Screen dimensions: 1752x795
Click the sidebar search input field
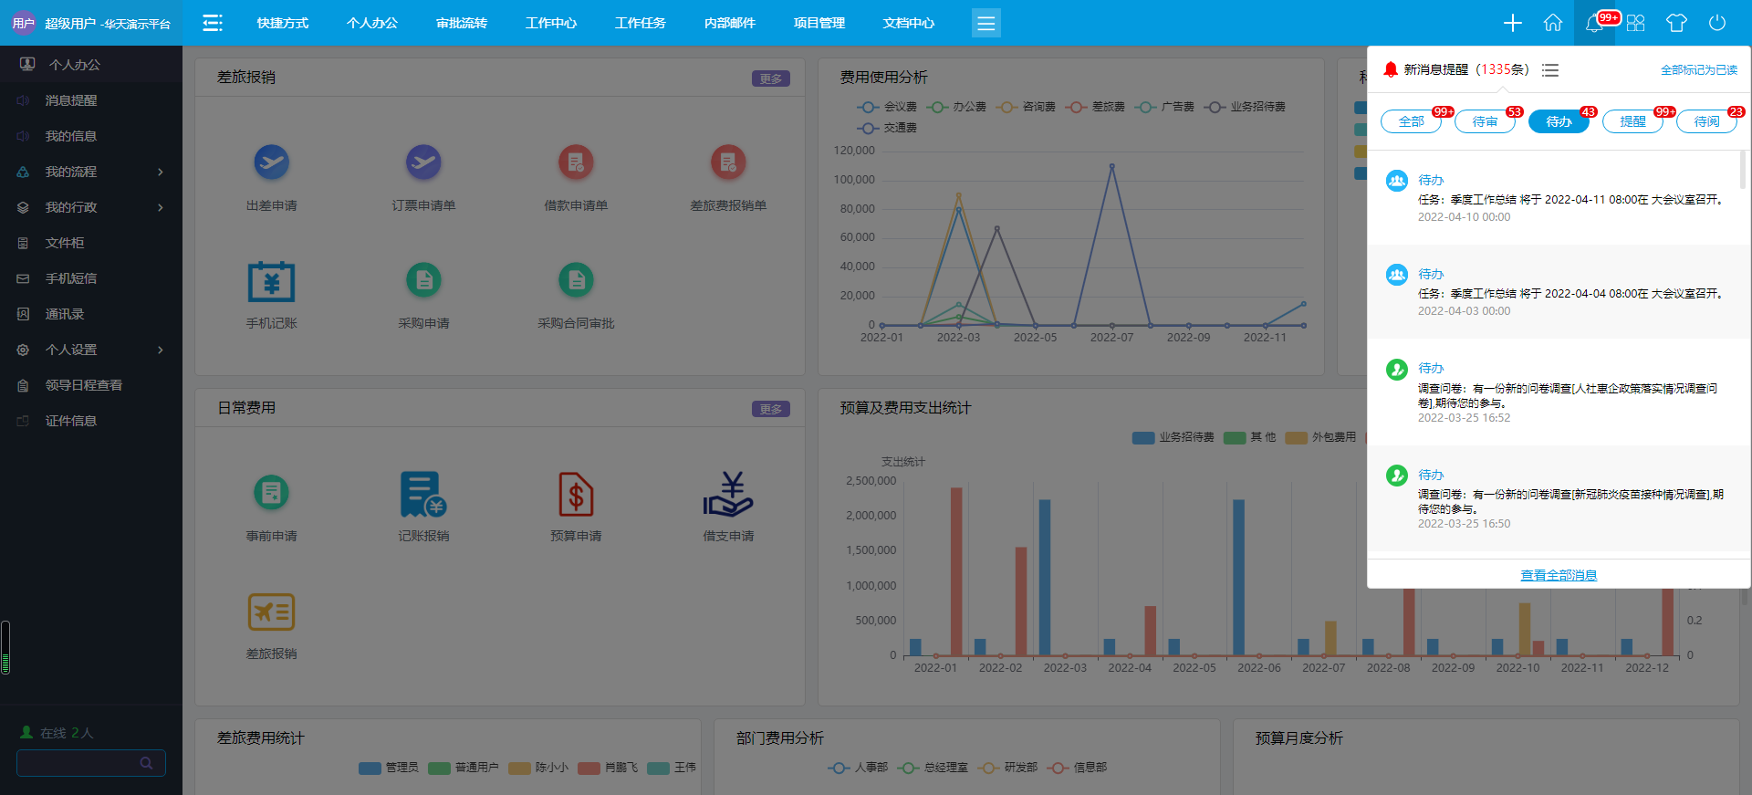pyautogui.click(x=78, y=763)
